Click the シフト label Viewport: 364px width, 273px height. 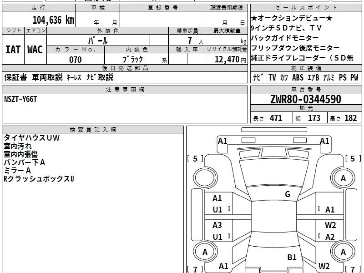click(13, 31)
